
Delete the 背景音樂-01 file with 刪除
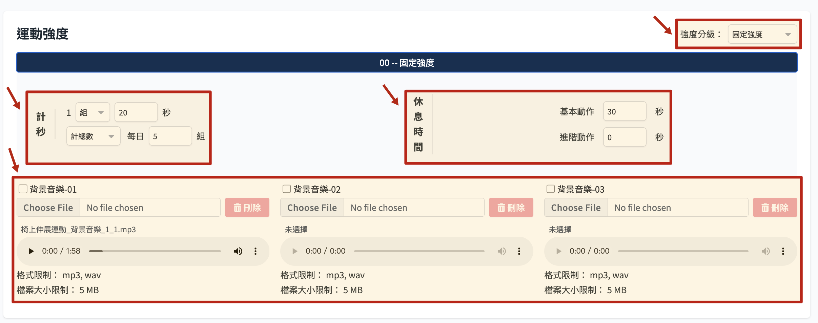click(x=247, y=208)
